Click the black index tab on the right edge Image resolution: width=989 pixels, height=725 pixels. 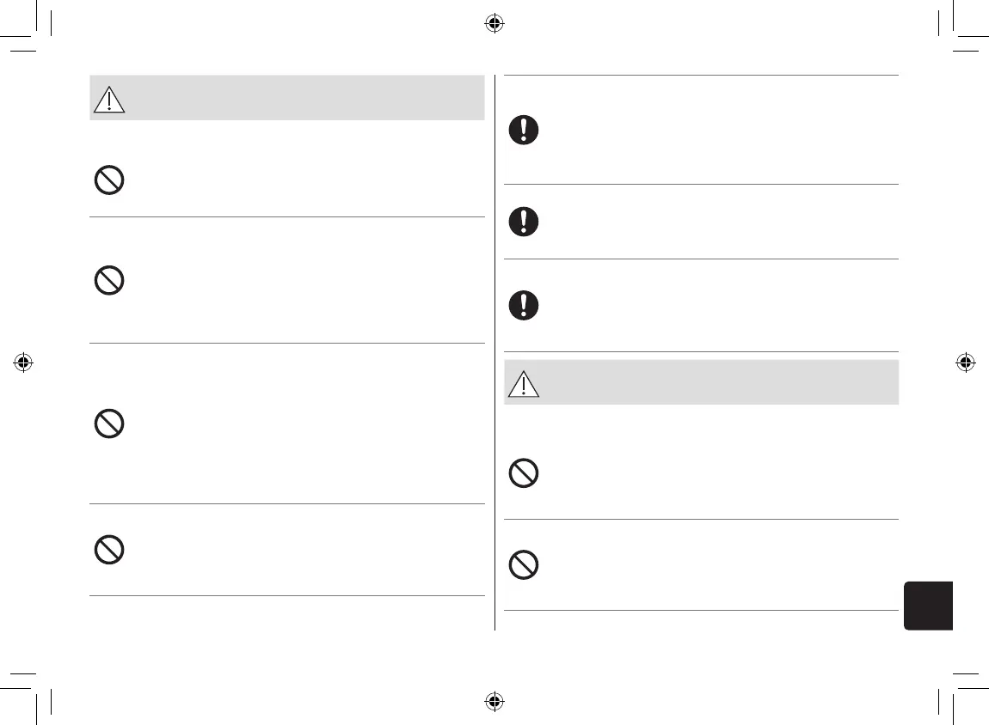point(929,606)
